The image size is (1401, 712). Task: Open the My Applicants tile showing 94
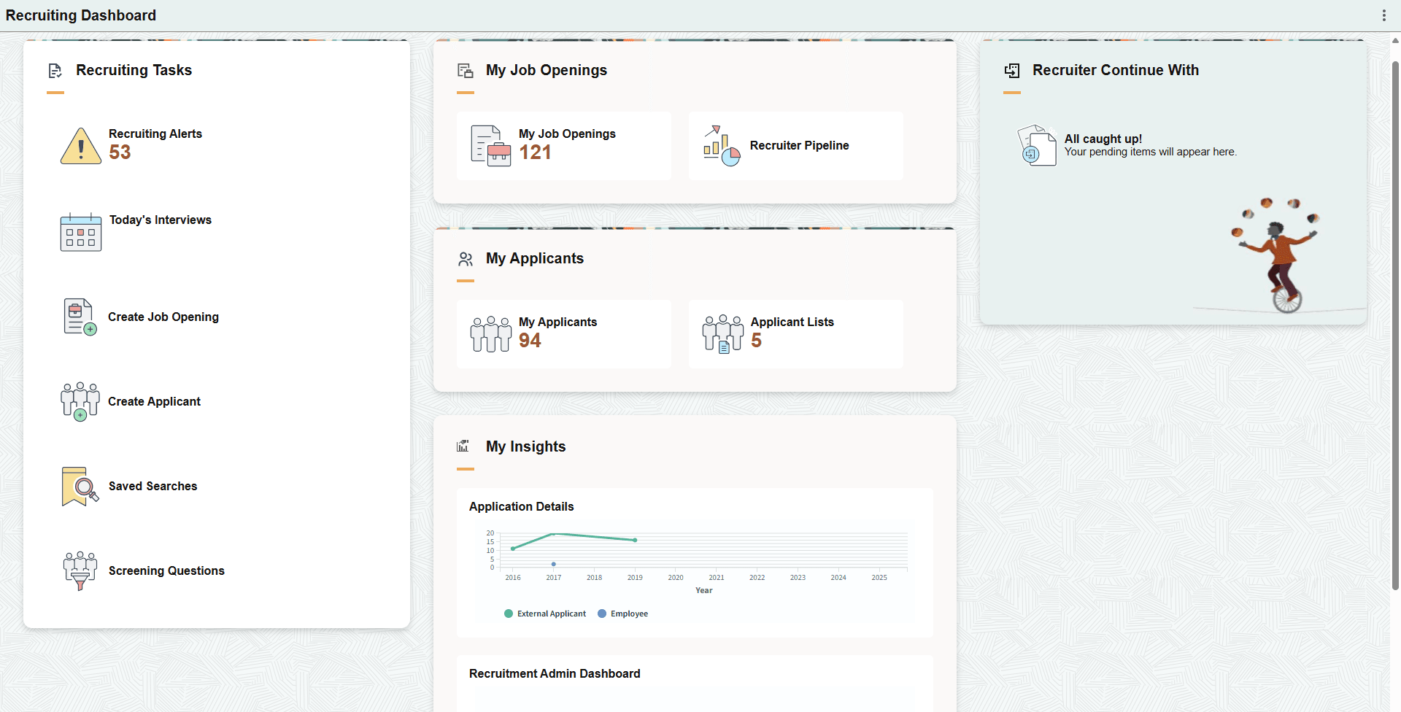point(563,333)
